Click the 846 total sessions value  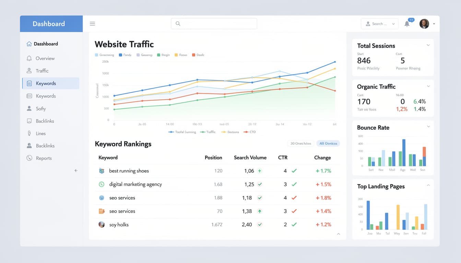[x=364, y=61]
